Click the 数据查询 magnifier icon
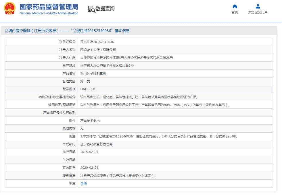 [x=91, y=9]
